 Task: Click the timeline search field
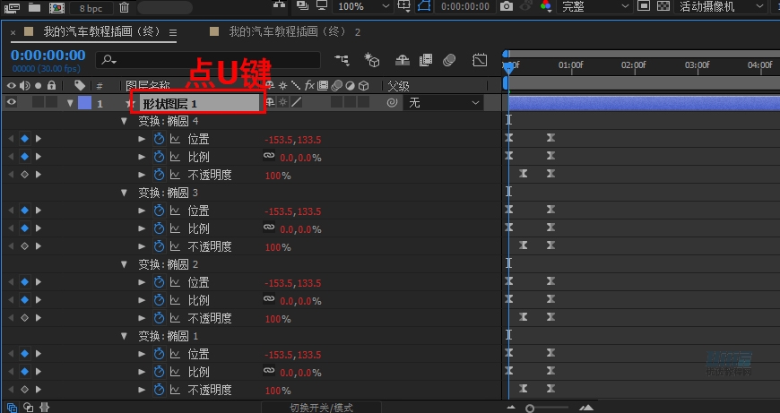[x=208, y=60]
